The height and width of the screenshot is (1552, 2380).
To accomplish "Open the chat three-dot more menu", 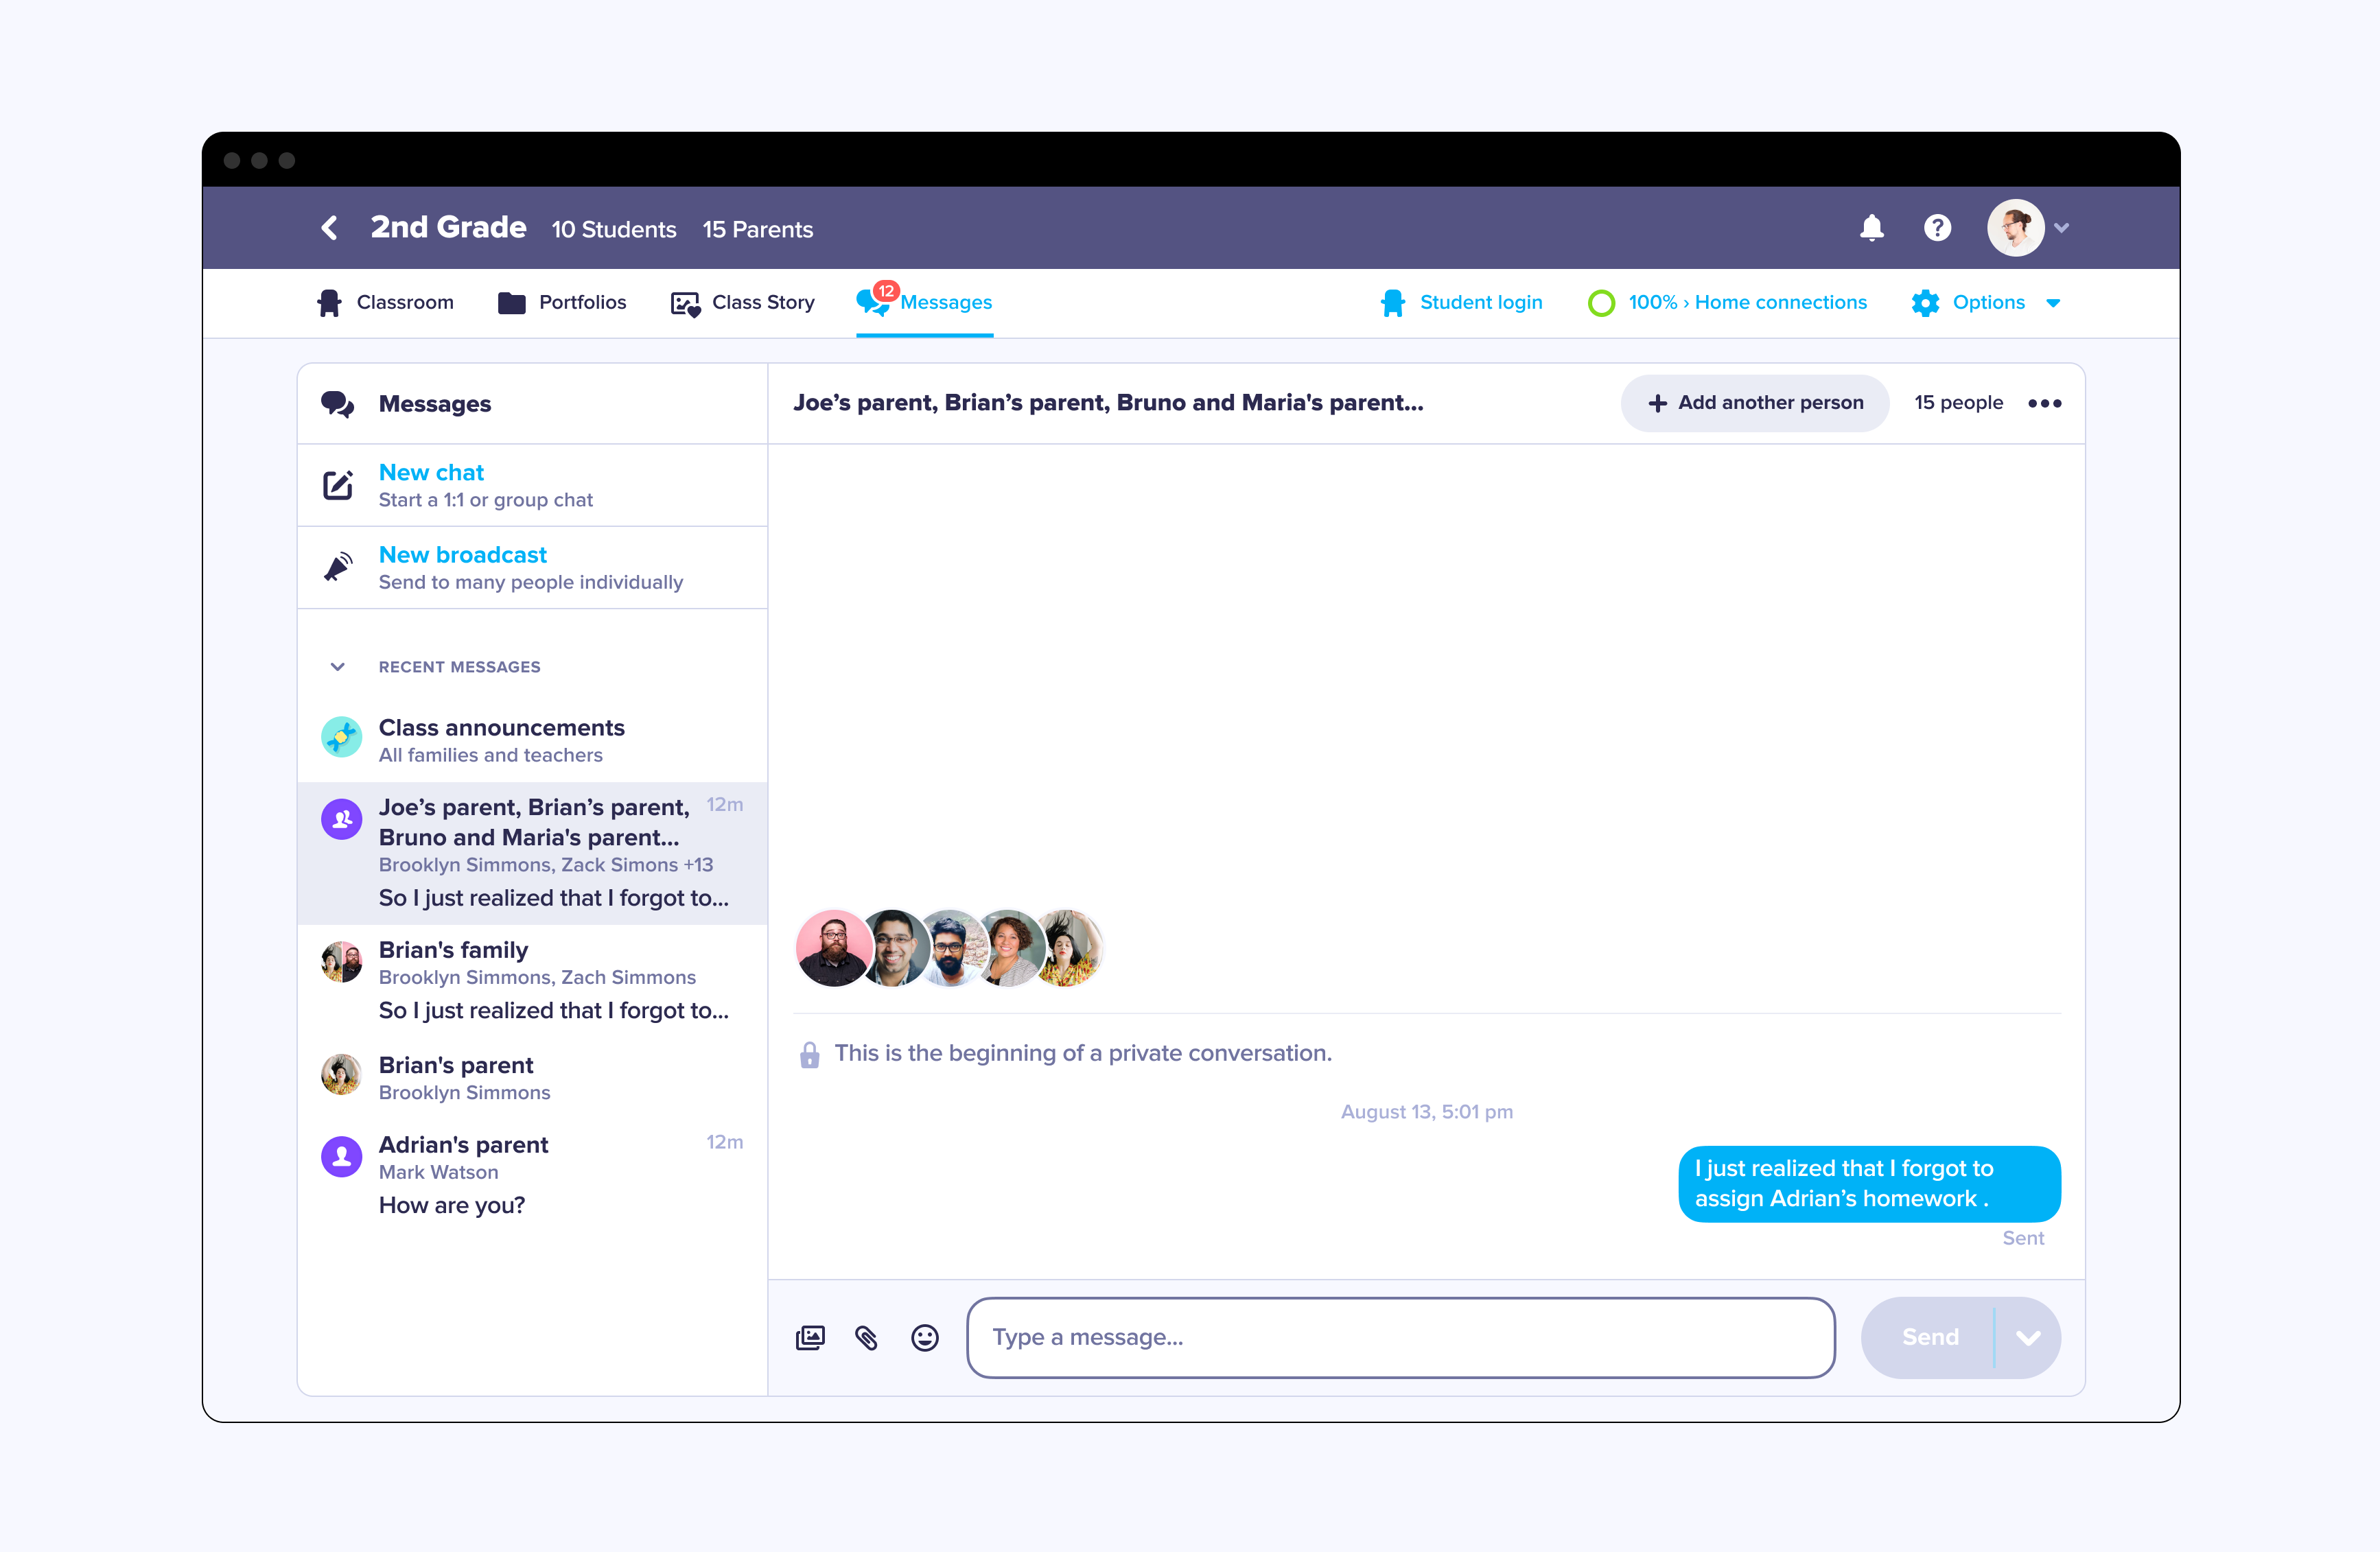I will tap(2044, 403).
